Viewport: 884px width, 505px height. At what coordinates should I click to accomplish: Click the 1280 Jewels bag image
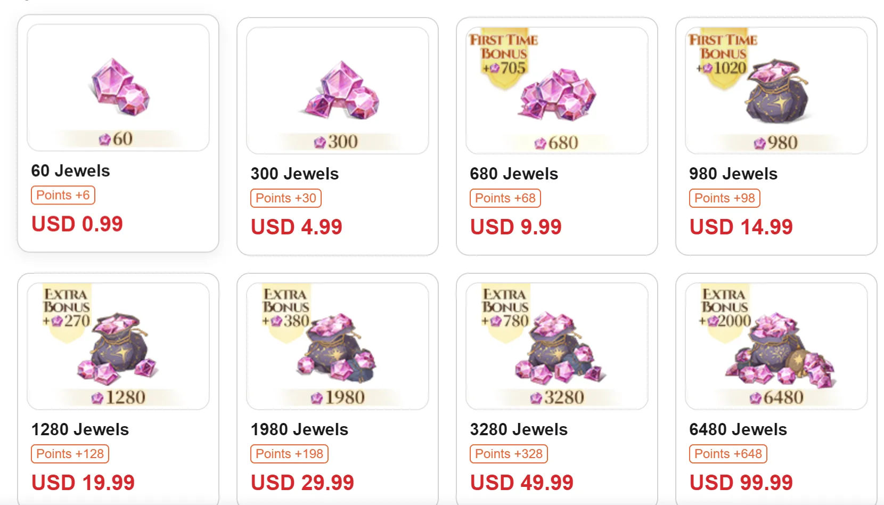pos(118,349)
